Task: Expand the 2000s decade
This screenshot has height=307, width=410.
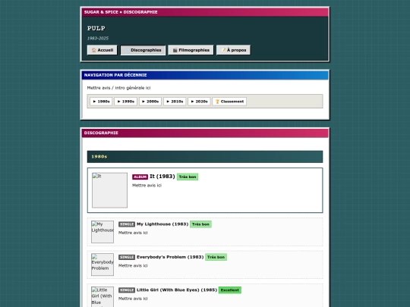Action: [150, 102]
